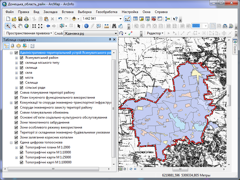
Task: Expand the міста layer node
Action: click(16, 78)
